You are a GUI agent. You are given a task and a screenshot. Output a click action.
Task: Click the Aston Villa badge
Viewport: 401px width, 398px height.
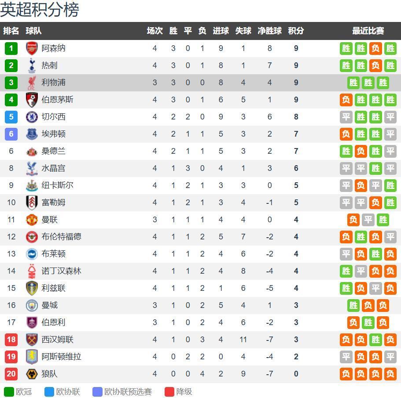(32, 357)
